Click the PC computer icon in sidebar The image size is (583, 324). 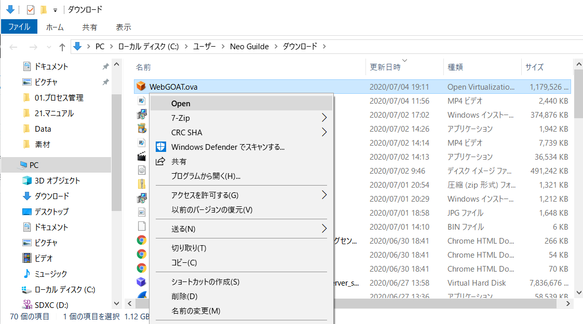pos(23,165)
